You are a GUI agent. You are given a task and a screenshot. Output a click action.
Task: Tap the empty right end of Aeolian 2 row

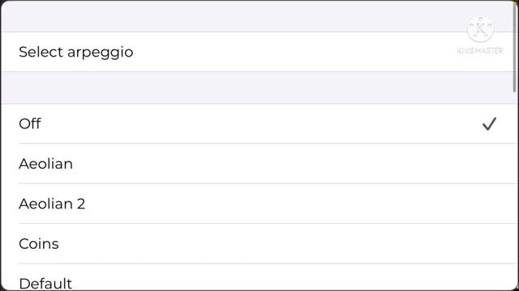(463, 204)
